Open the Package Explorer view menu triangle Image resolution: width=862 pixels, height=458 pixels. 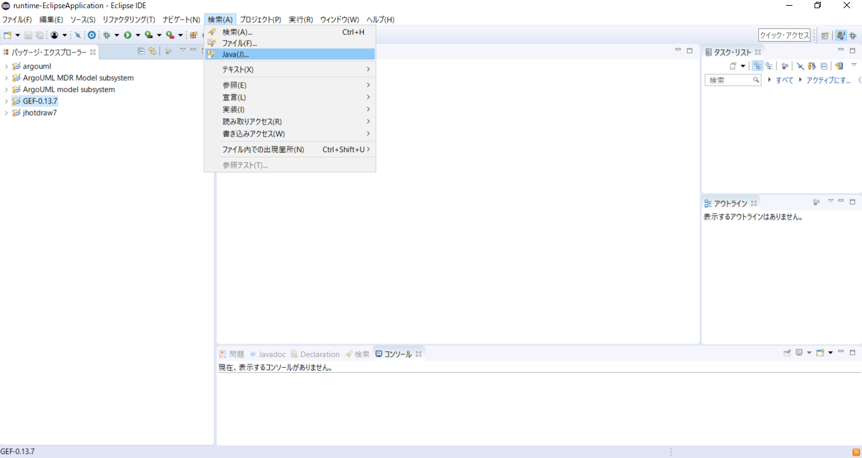[x=183, y=49]
